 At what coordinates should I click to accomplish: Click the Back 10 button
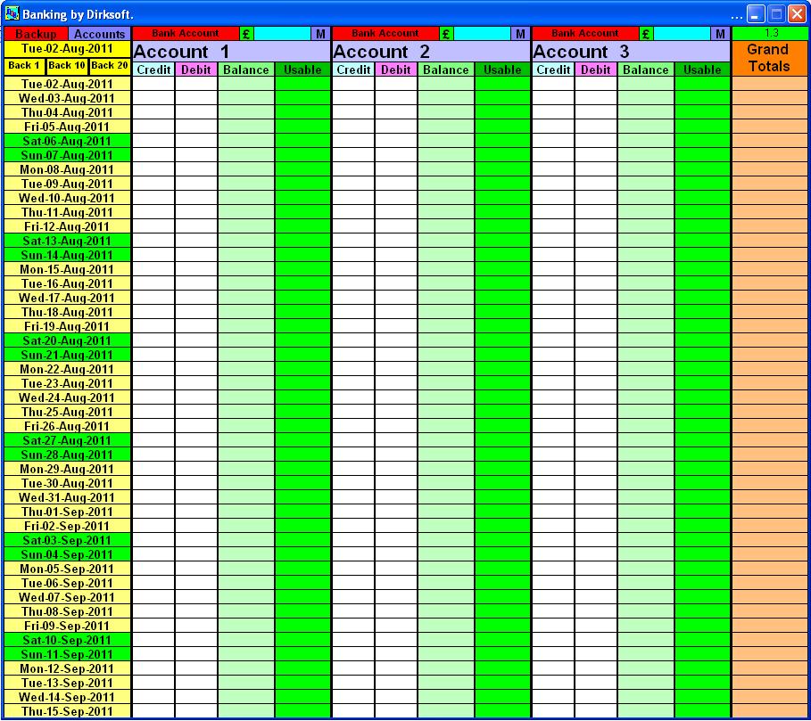coord(67,66)
